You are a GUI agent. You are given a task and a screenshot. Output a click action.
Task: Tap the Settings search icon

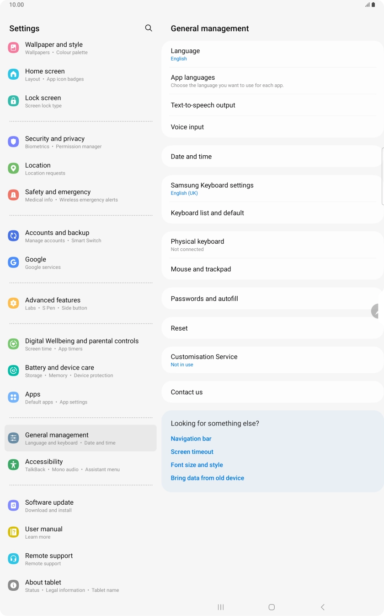[149, 28]
